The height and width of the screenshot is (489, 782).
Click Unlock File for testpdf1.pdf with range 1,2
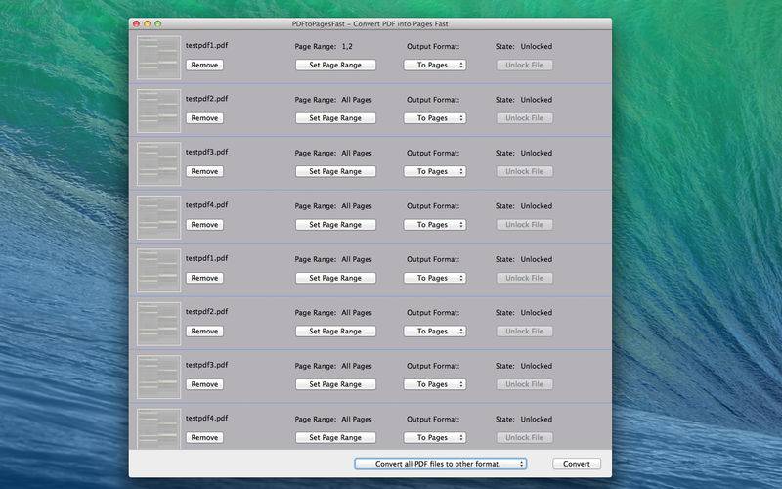(524, 65)
